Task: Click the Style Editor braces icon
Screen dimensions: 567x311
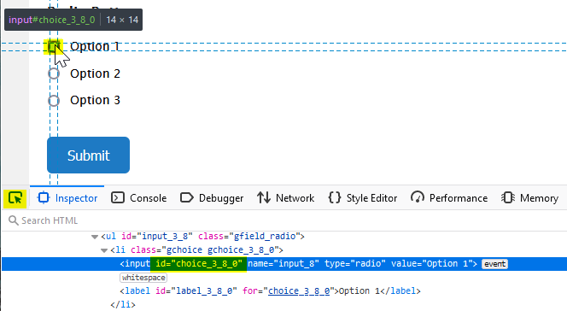Action: pyautogui.click(x=335, y=198)
